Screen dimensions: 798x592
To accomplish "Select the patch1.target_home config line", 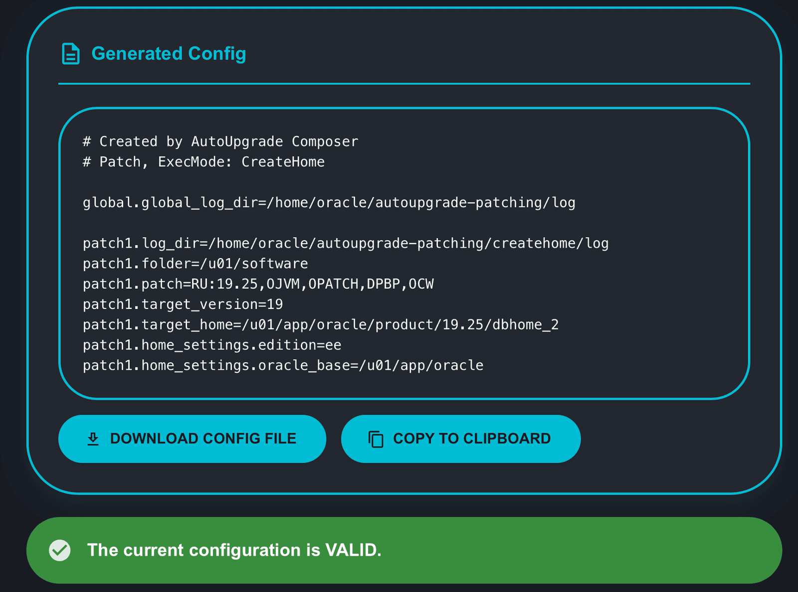I will pyautogui.click(x=320, y=325).
